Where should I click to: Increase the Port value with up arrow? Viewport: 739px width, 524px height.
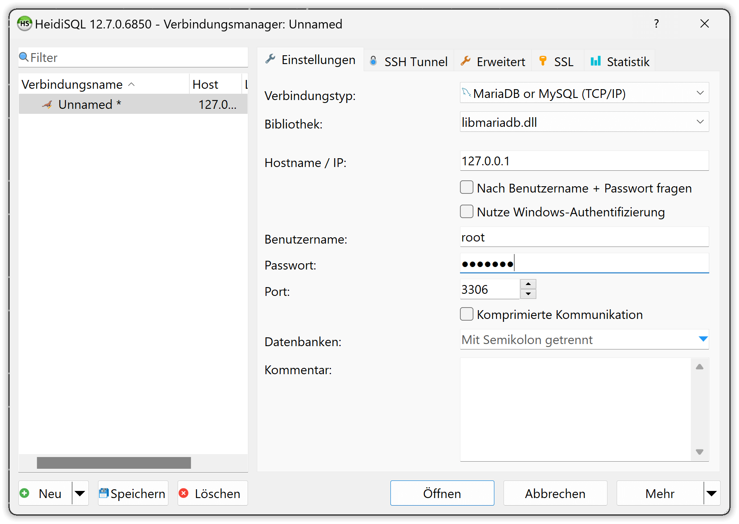pyautogui.click(x=528, y=284)
